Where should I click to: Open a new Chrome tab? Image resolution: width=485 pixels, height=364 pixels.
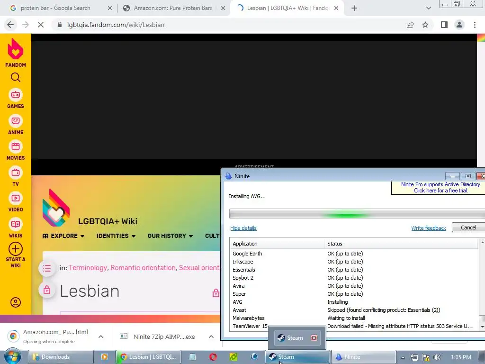[354, 9]
